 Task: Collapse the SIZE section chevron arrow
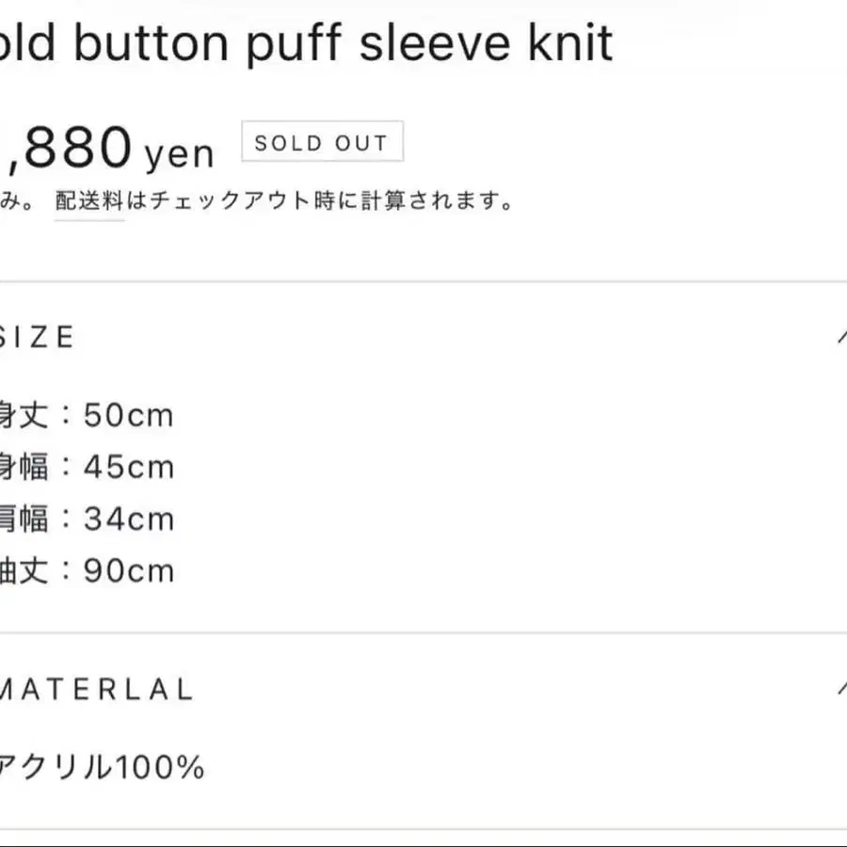[x=840, y=336]
